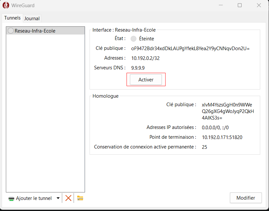The height and width of the screenshot is (211, 269).
Task: Click the 9.9.9.9 DNS server value
Action: (x=138, y=68)
